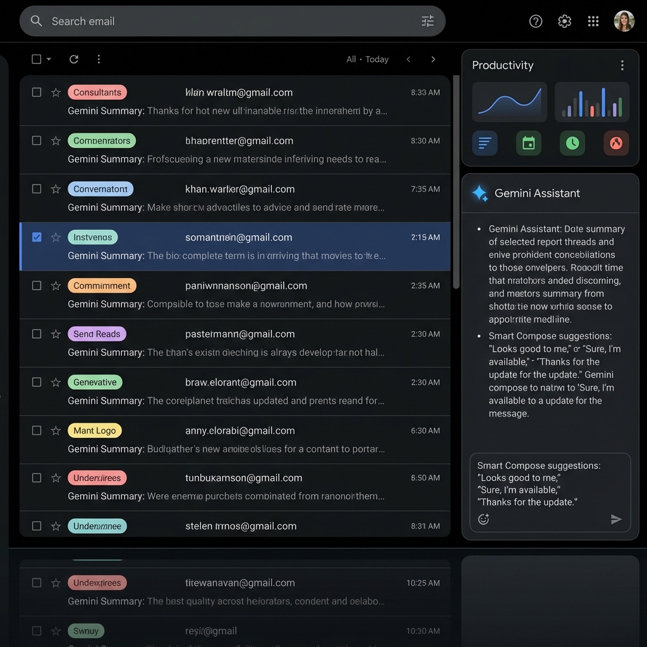This screenshot has width=647, height=647.
Task: Go to the previous page with the left chevron
Action: [x=409, y=59]
